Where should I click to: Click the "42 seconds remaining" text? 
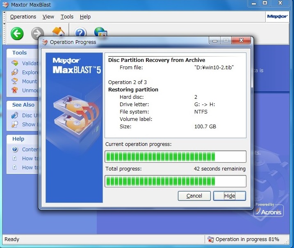point(219,169)
